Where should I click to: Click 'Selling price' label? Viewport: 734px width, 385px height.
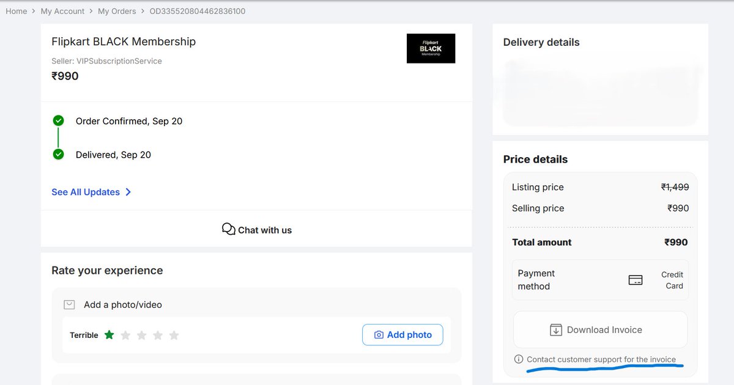point(538,208)
